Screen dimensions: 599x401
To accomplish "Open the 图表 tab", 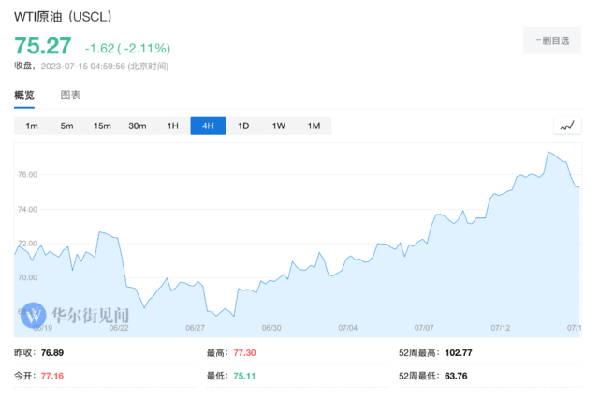I will [x=70, y=95].
